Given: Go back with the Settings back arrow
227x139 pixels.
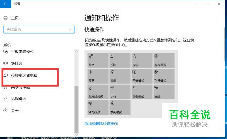Looking at the screenshot, I should click(6, 4).
